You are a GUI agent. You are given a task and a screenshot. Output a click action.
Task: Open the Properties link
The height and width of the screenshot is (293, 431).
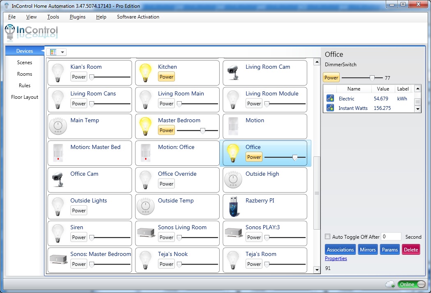336,258
